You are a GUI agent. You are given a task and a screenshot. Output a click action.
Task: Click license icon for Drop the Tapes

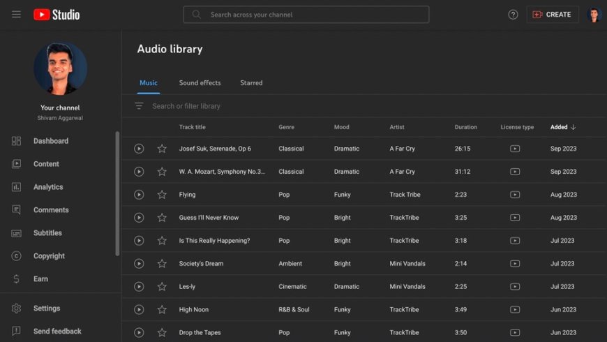pos(515,332)
